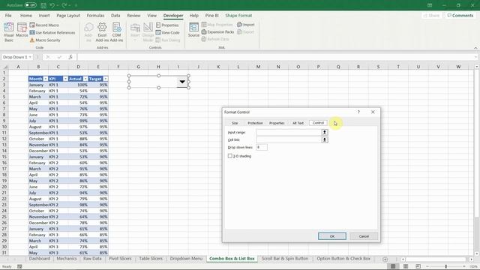Open the Power BI tab

coord(211,15)
